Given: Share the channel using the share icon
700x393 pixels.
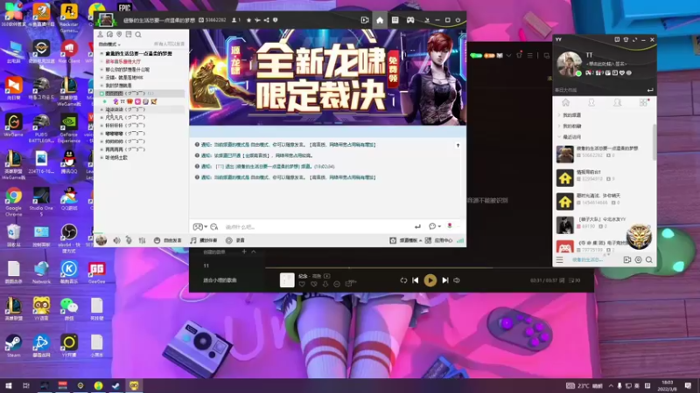Looking at the screenshot, I should [267, 20].
